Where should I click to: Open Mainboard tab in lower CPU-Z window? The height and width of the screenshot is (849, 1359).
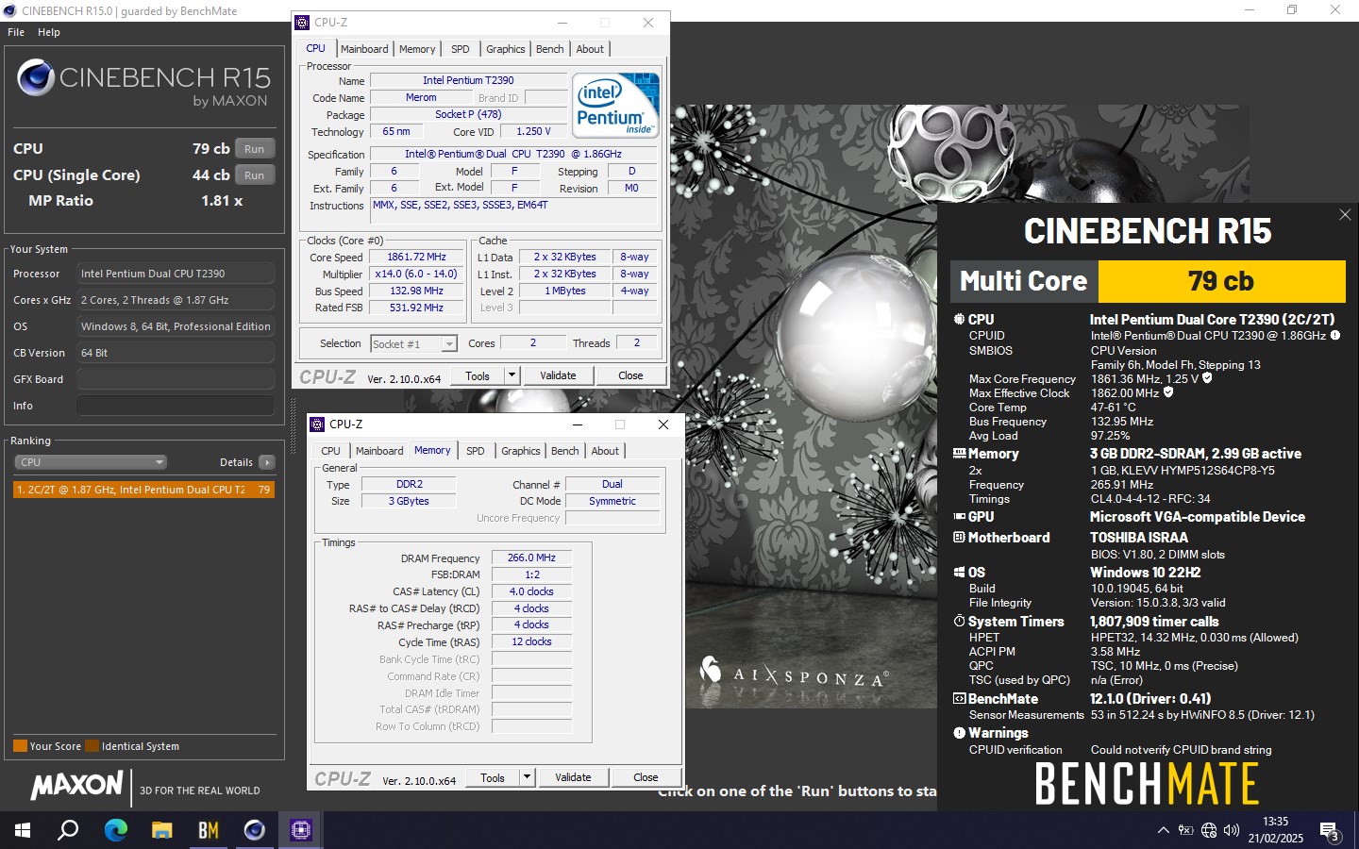pos(379,451)
